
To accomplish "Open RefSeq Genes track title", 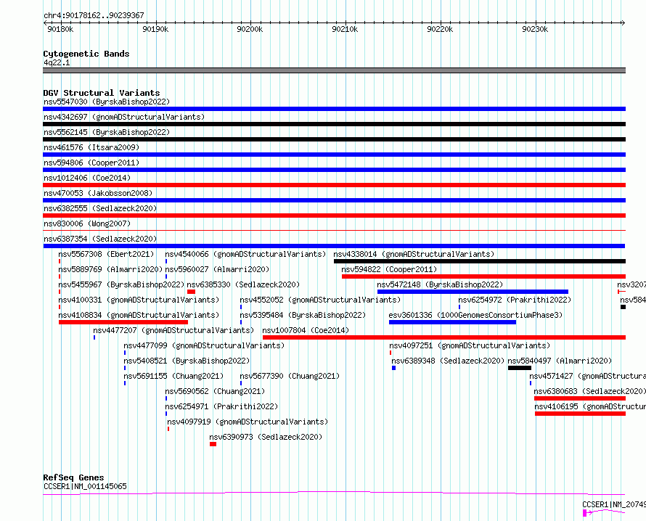I will pyautogui.click(x=73, y=477).
